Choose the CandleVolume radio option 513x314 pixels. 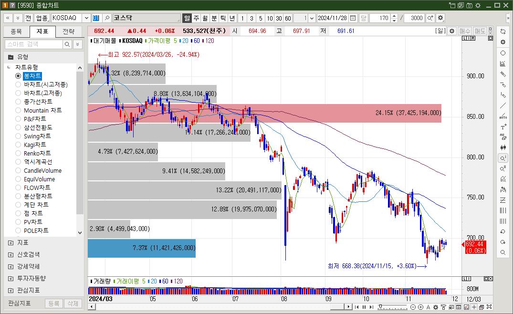(18, 170)
